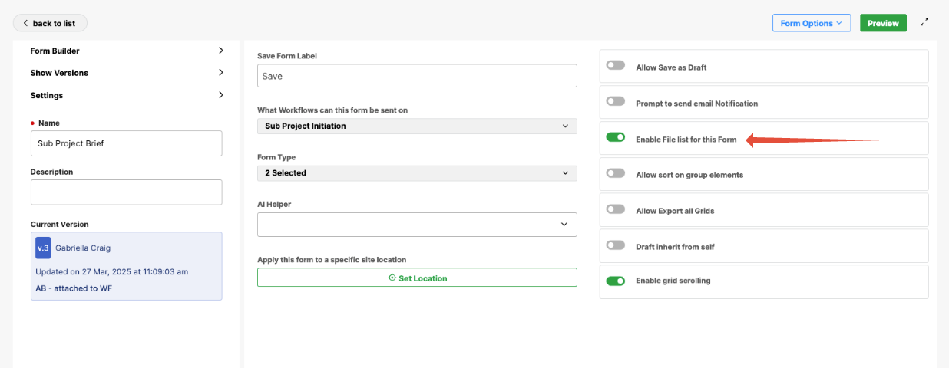949x368 pixels.
Task: Expand the Form Builder chevron
Action: point(220,51)
